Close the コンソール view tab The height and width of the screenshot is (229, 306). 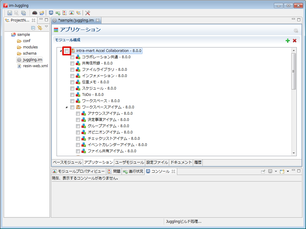coord(173,171)
